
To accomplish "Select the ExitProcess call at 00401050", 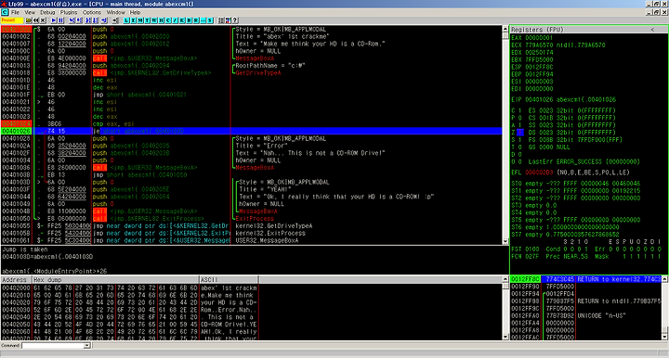I will click(x=252, y=218).
